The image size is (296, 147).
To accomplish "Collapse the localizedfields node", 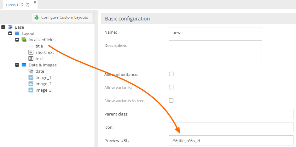I will [x=17, y=40].
